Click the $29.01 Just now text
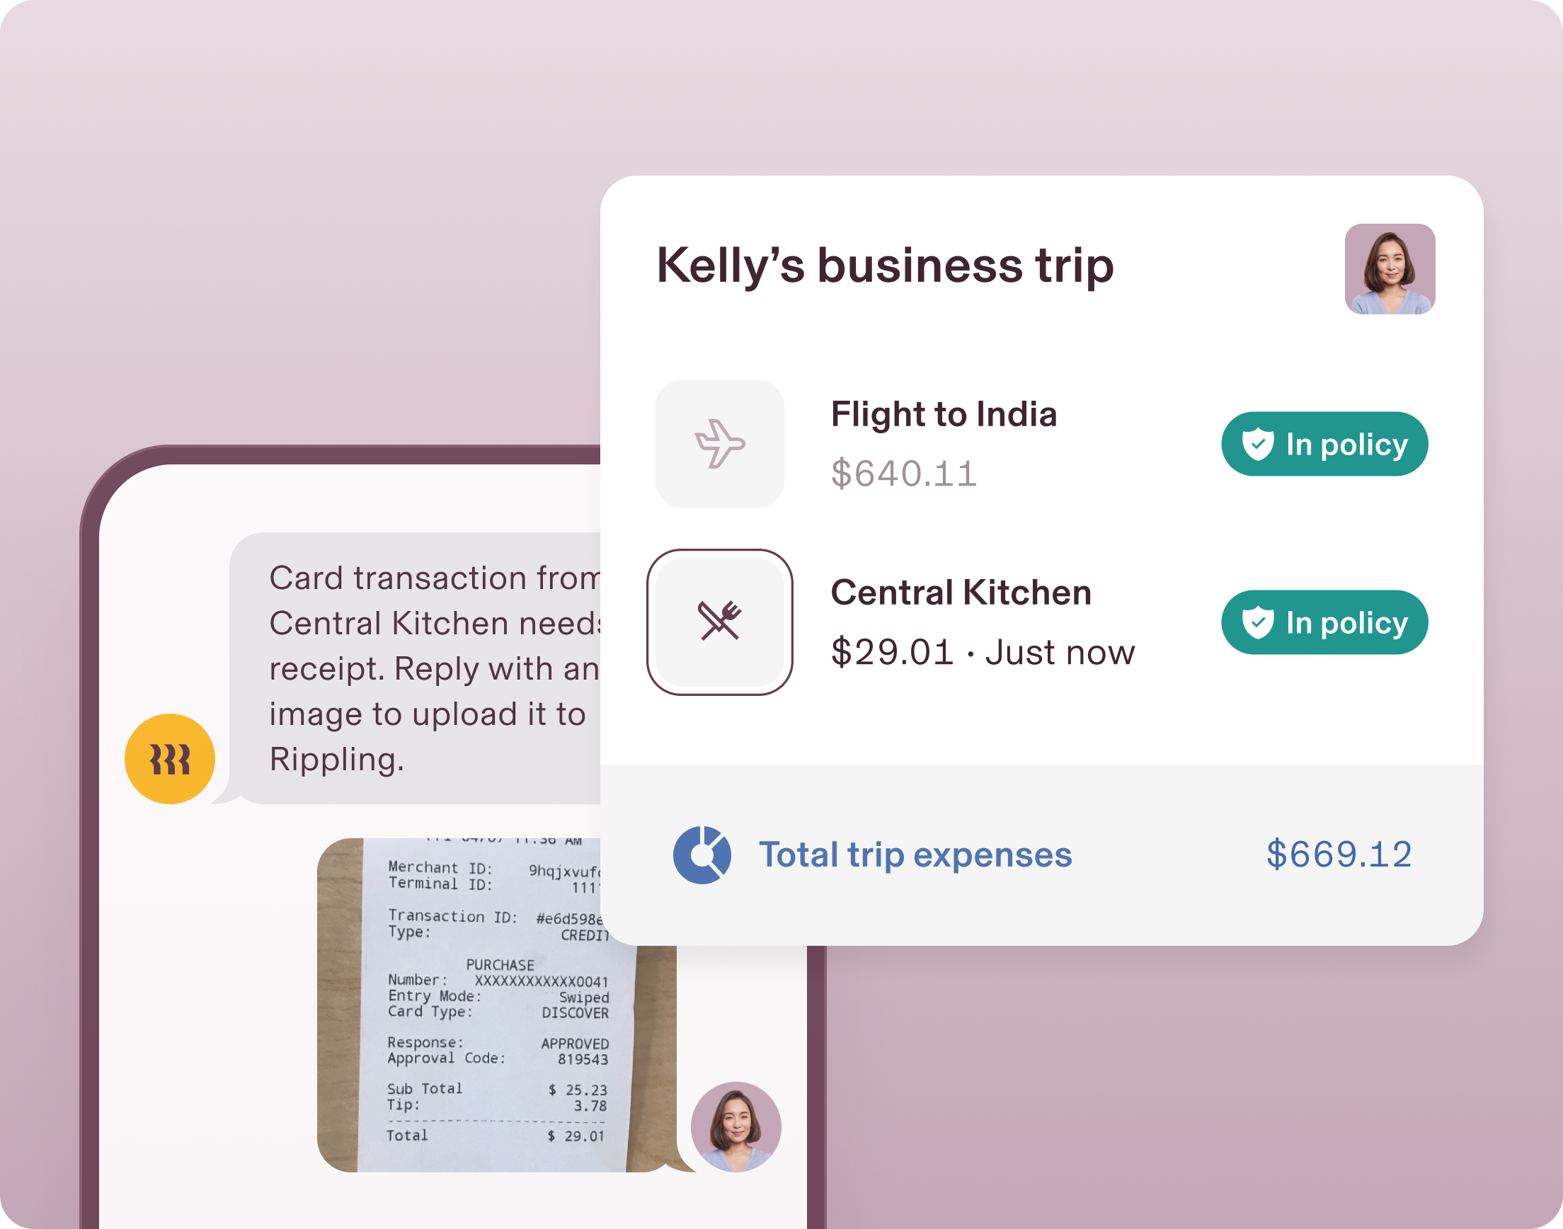 tap(983, 653)
